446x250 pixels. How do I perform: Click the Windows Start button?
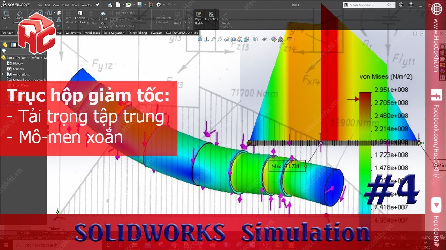coord(6,245)
